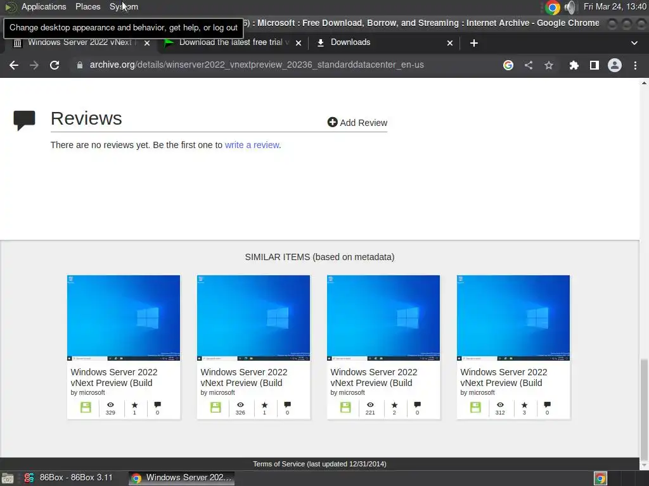Open the similar item thumbnail with 221 views
Viewport: 649px width, 486px height.
tap(383, 318)
